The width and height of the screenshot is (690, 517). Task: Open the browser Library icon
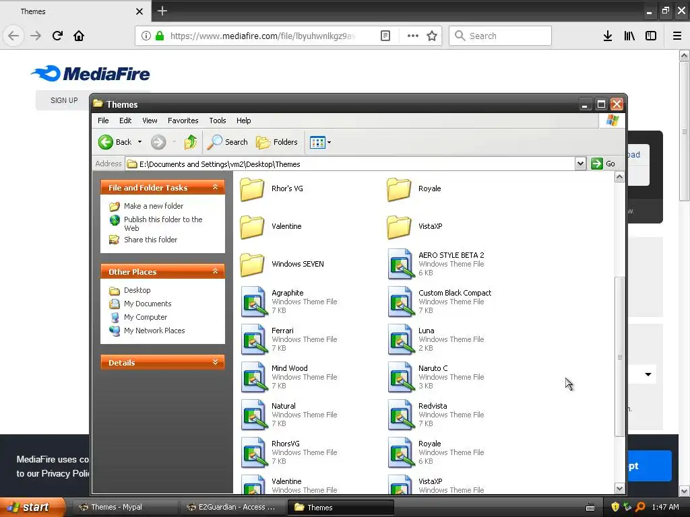629,36
